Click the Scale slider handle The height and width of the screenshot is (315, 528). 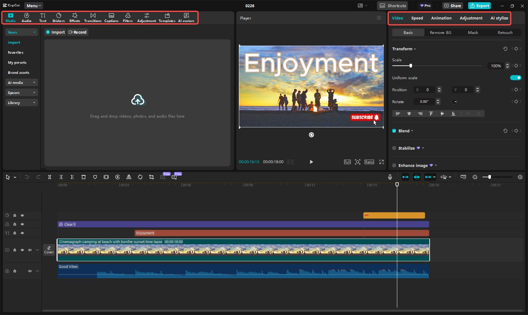[410, 66]
